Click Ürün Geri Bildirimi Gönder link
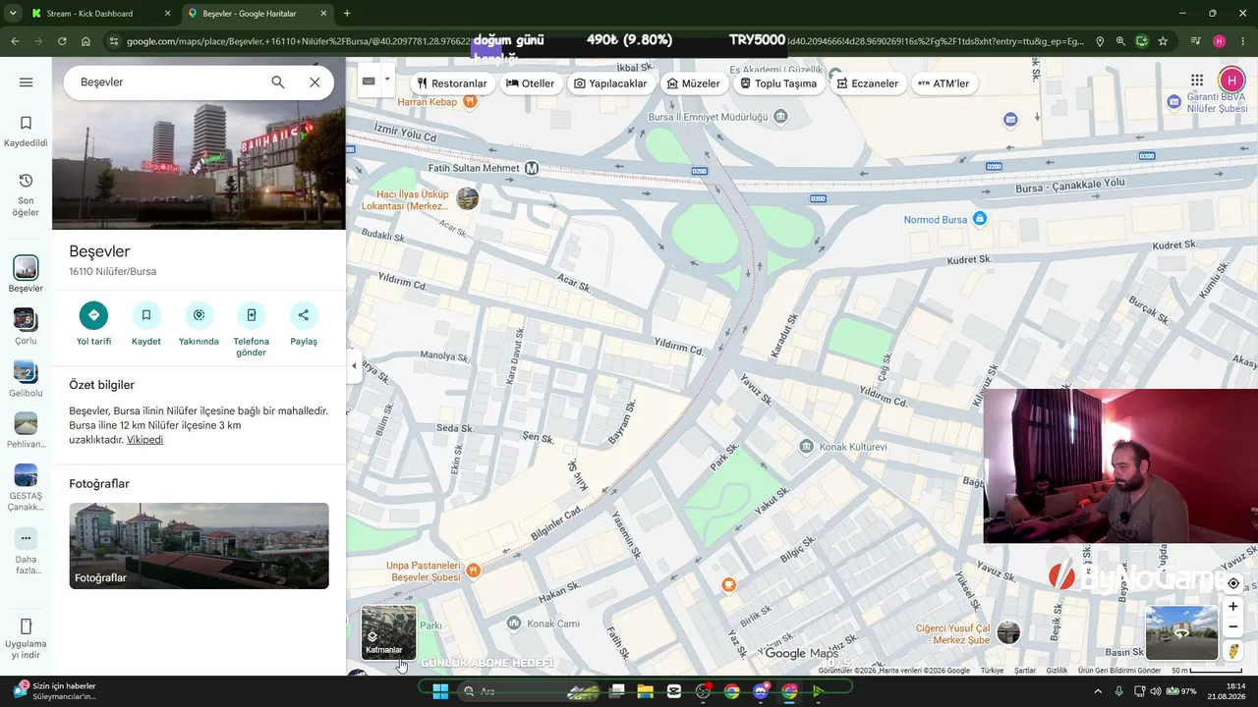This screenshot has height=707, width=1258. click(x=1119, y=671)
